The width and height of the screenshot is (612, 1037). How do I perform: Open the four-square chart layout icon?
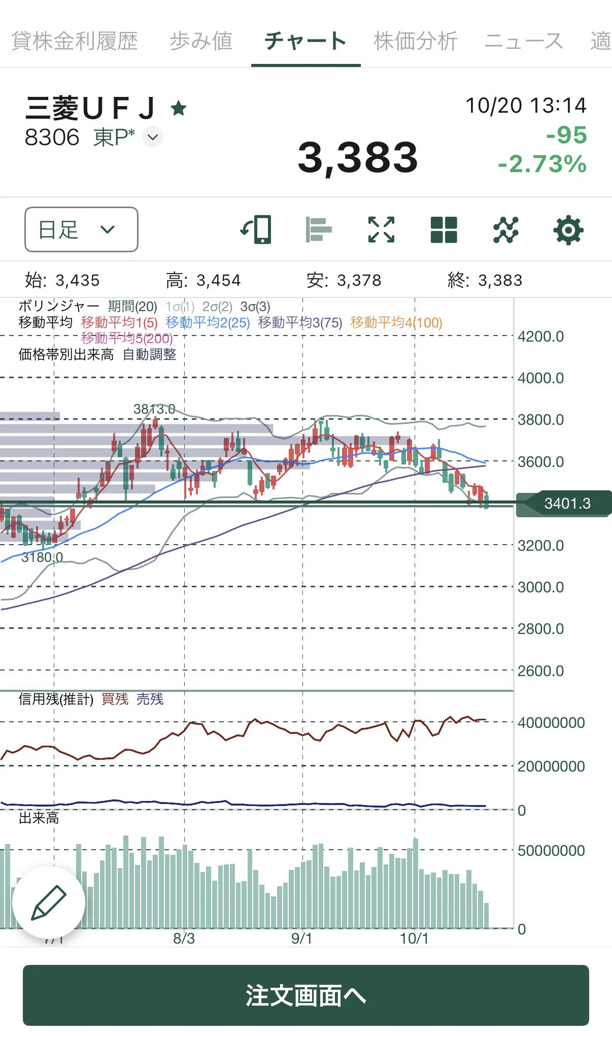pyautogui.click(x=444, y=229)
